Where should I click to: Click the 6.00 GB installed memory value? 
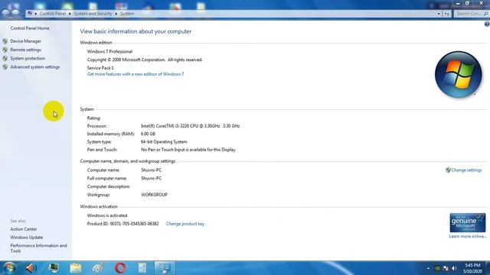coord(148,134)
